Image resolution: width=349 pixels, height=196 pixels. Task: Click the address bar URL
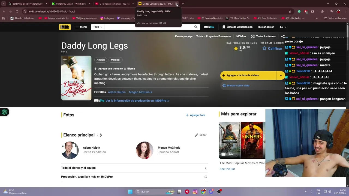52,11
